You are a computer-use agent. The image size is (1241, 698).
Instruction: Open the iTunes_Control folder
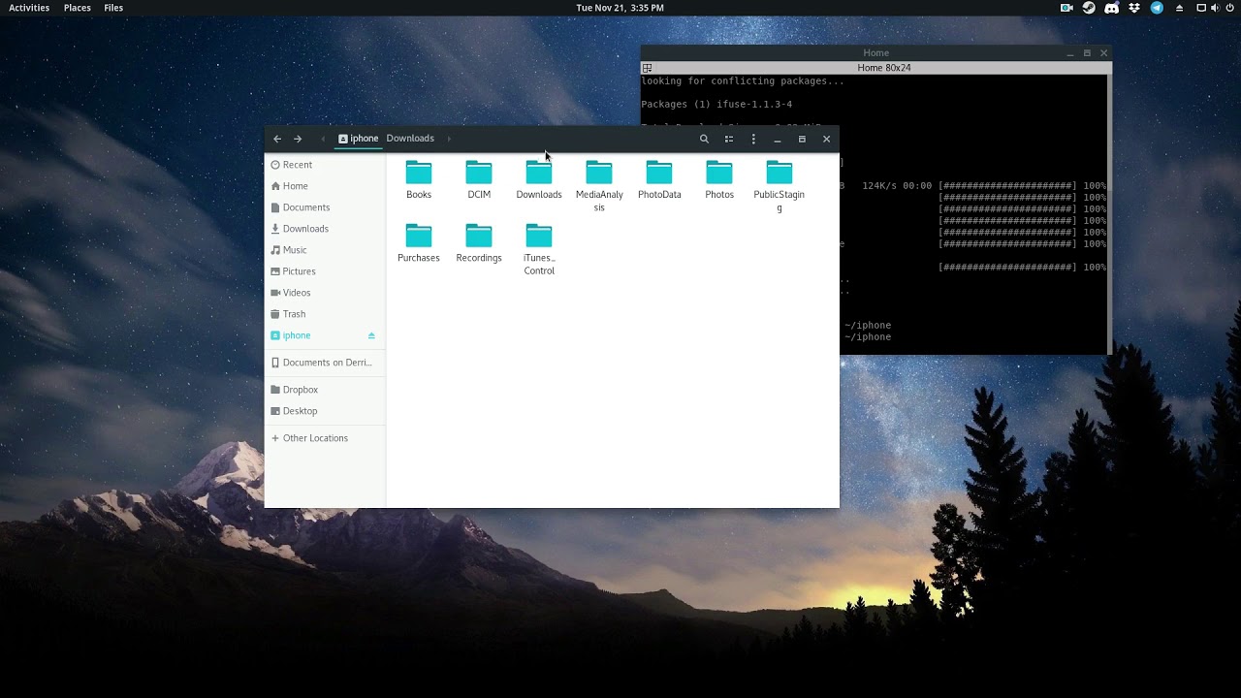click(539, 249)
